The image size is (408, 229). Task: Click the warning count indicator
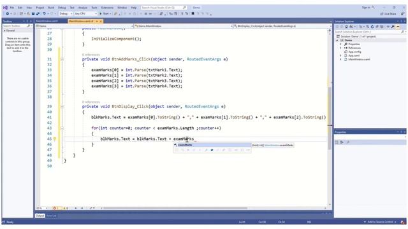(x=65, y=208)
